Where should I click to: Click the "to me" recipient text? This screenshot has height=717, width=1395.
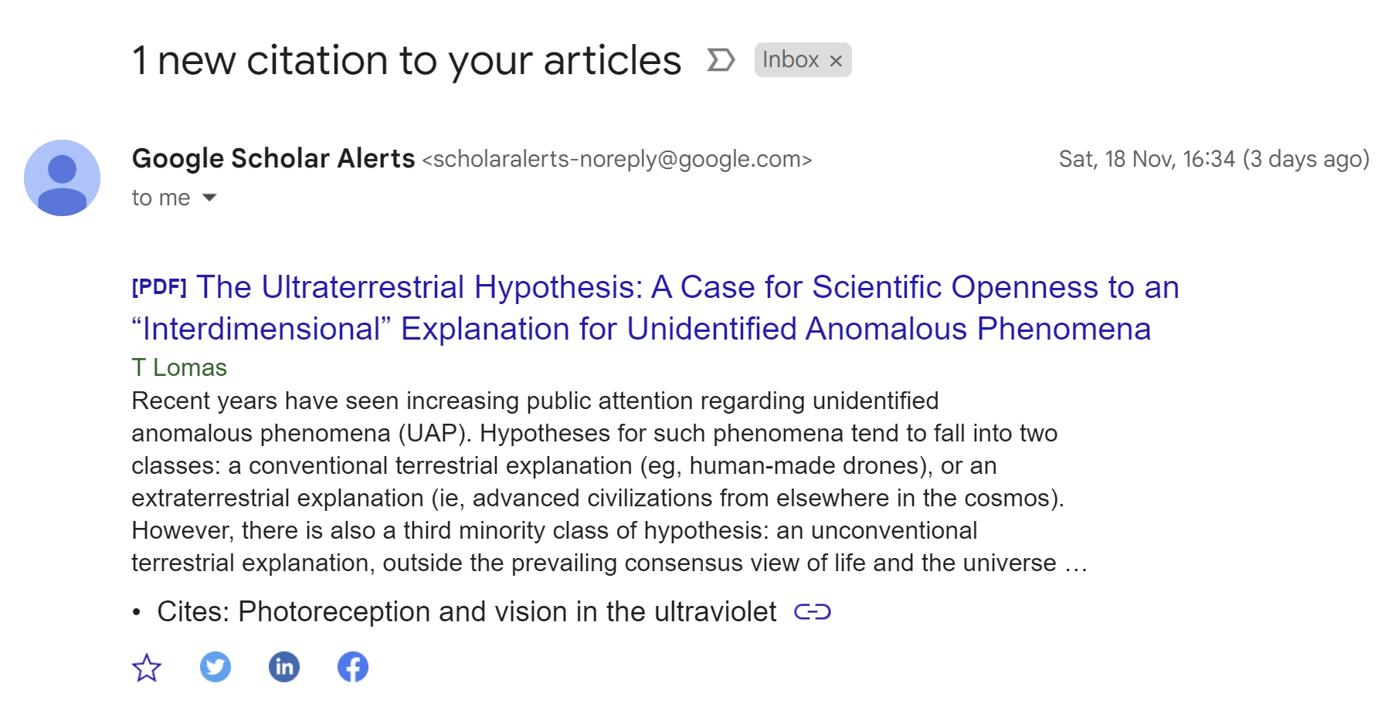point(161,198)
